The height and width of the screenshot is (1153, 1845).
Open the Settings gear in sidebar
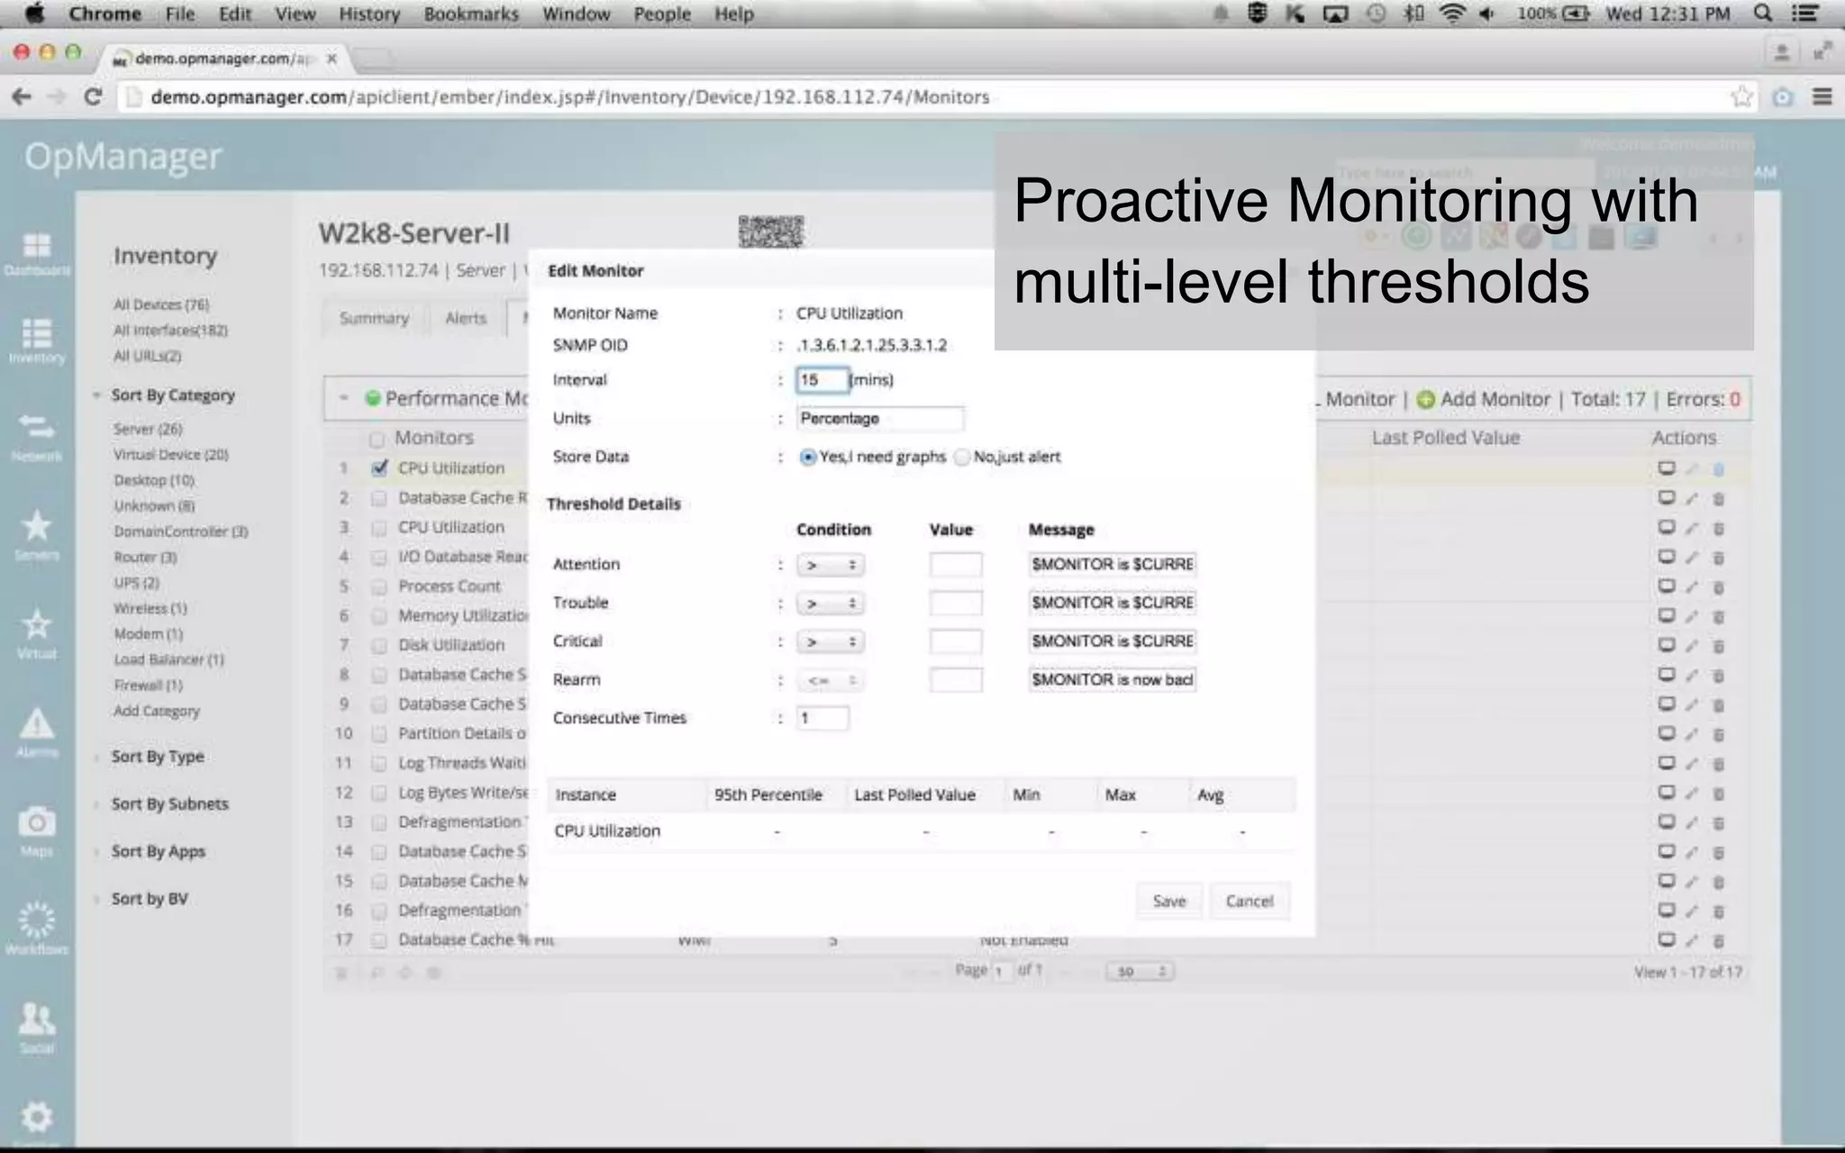tap(36, 1117)
